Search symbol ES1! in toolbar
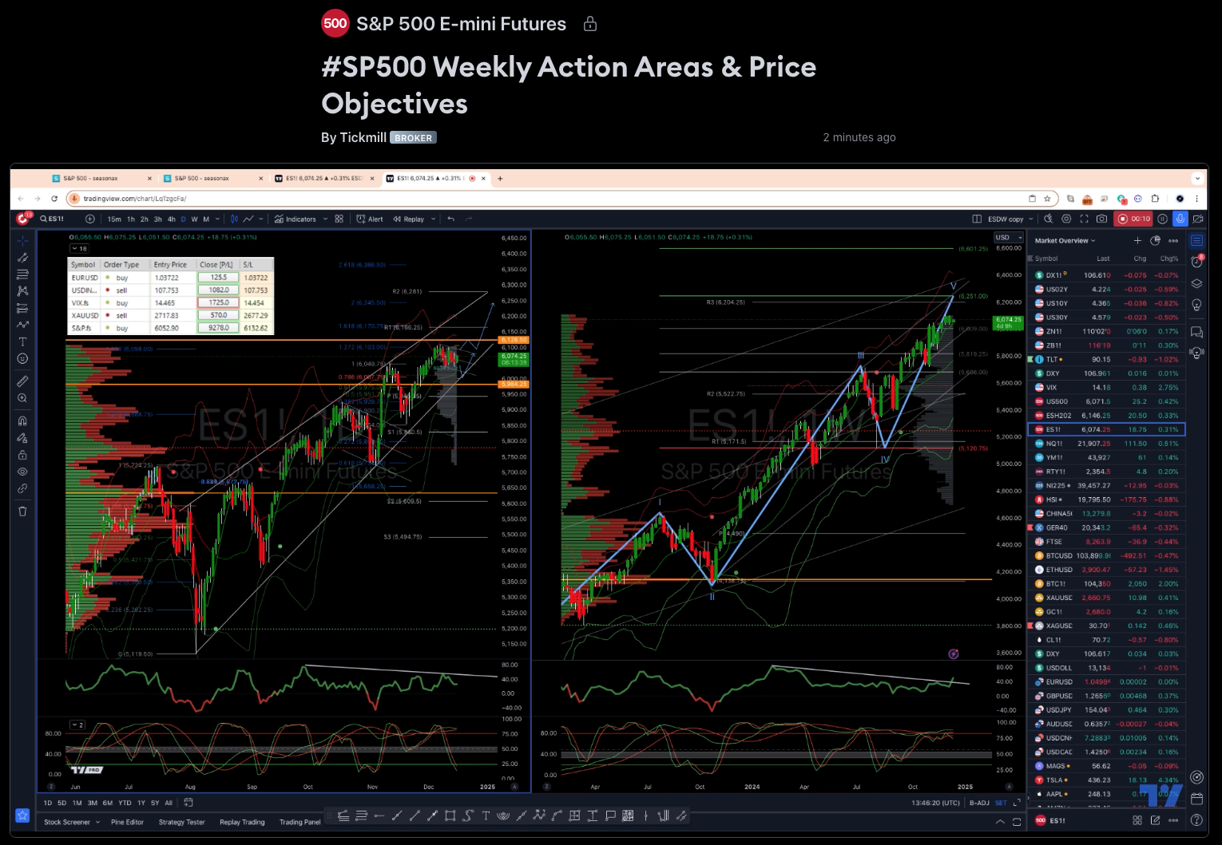Viewport: 1222px width, 845px height. 54,219
